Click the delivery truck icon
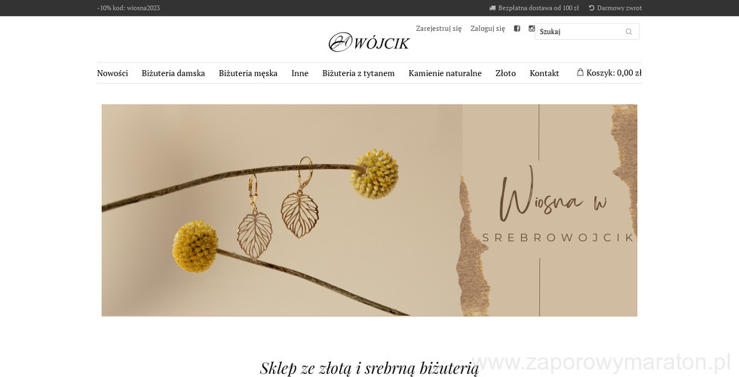The image size is (739, 377). [x=492, y=8]
